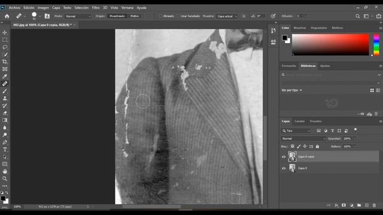
Task: Pick a color in the red color field
Action: (330, 45)
